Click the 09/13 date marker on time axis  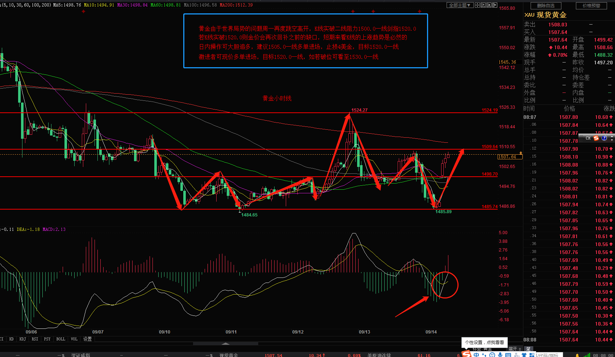coord(364,332)
